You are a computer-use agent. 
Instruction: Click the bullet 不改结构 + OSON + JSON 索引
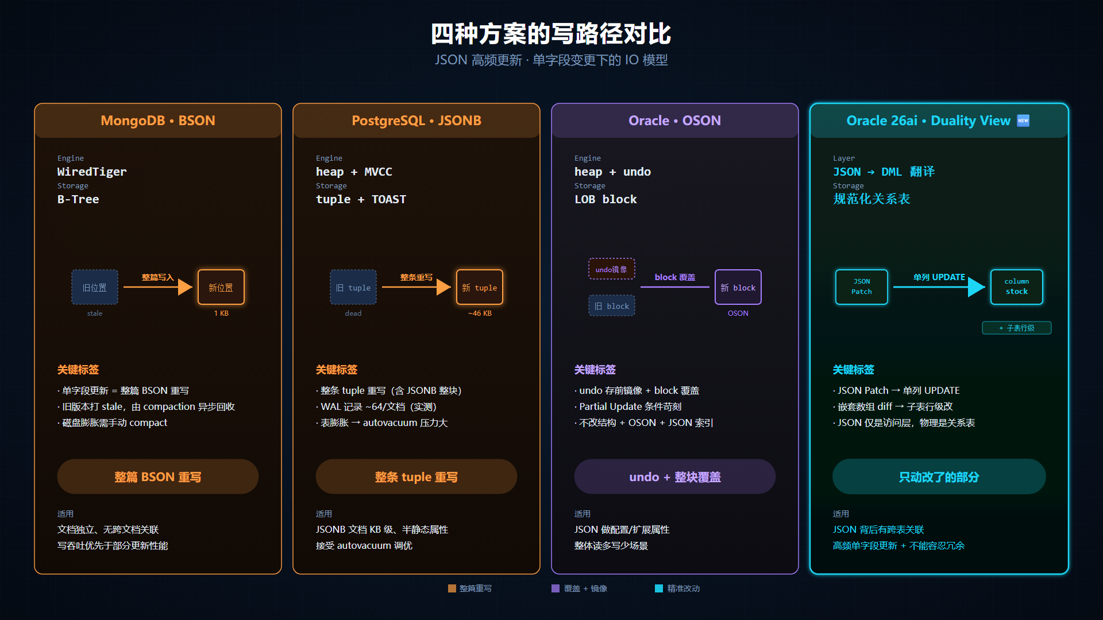[x=643, y=423]
